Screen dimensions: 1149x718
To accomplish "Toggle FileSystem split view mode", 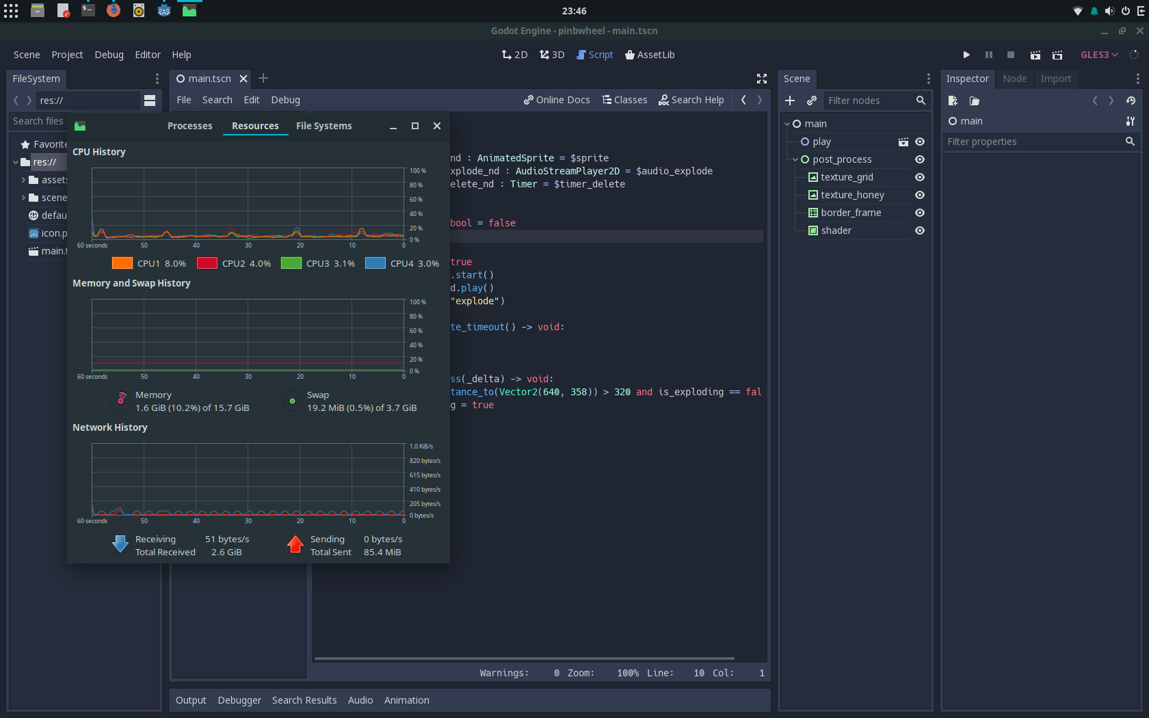I will (150, 101).
